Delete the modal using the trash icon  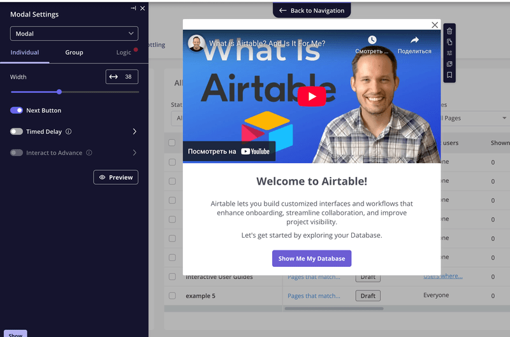tap(449, 31)
